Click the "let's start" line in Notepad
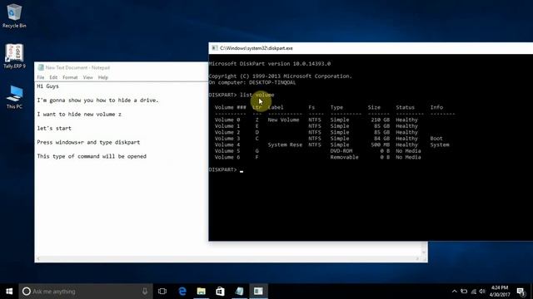This screenshot has width=533, height=299. pyautogui.click(x=54, y=128)
